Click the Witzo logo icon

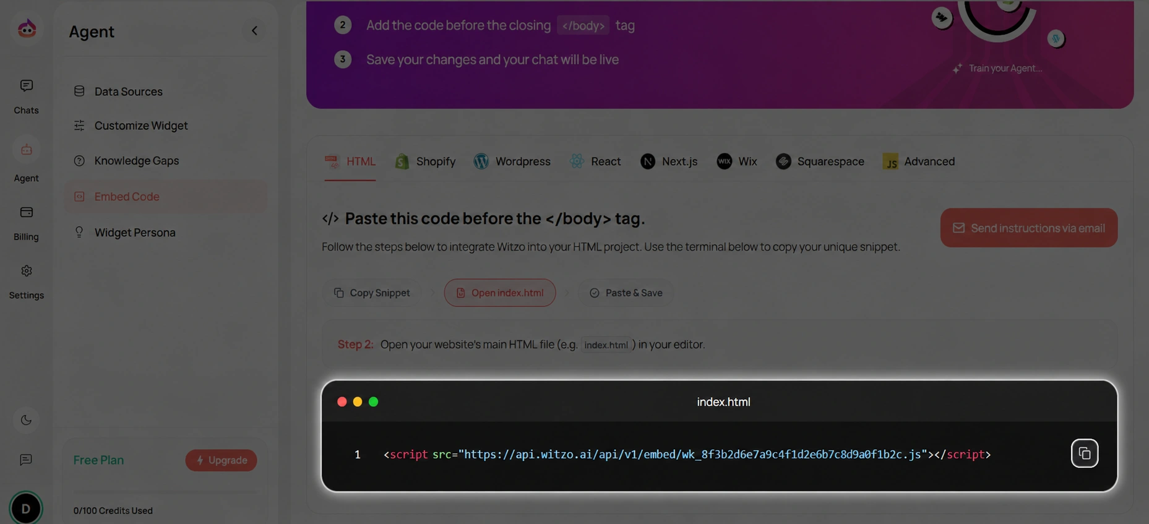click(x=27, y=28)
